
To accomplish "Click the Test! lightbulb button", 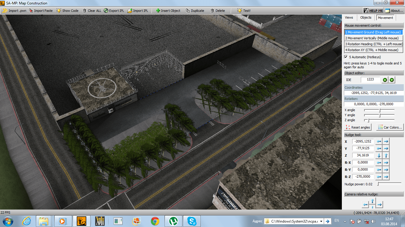I will 244,11.
